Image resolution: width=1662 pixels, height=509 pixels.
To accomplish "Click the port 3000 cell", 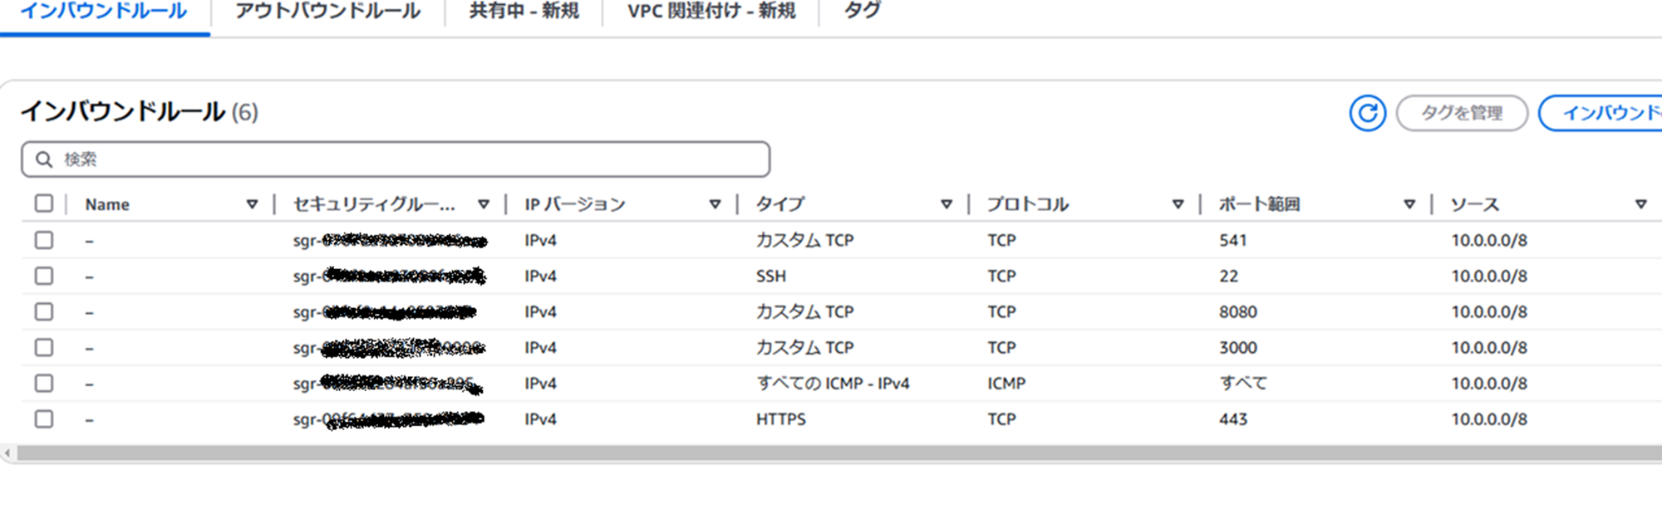I will (1238, 348).
